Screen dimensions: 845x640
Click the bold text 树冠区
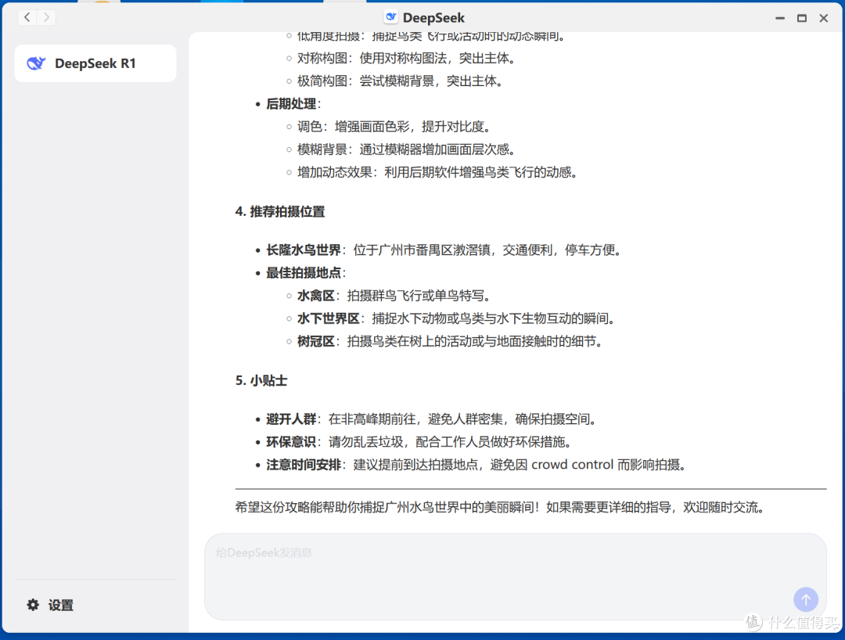316,342
